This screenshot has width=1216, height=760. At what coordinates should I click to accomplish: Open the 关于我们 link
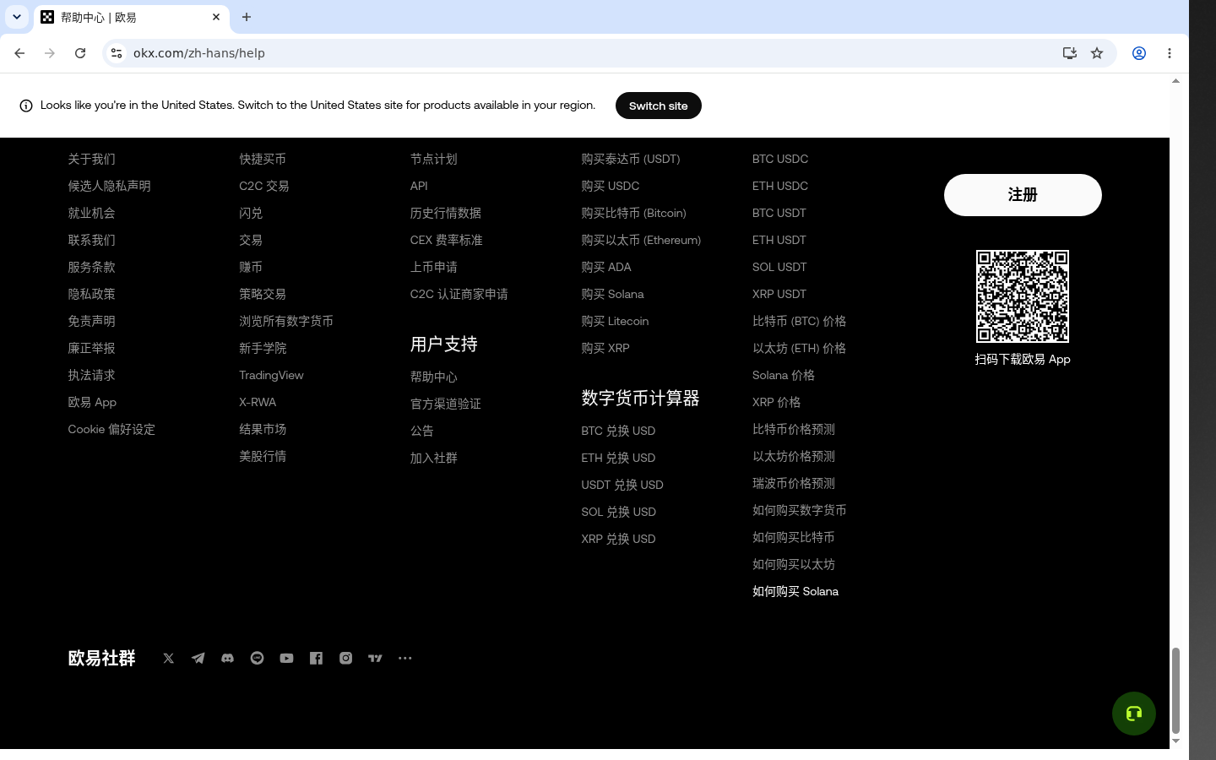pos(91,159)
